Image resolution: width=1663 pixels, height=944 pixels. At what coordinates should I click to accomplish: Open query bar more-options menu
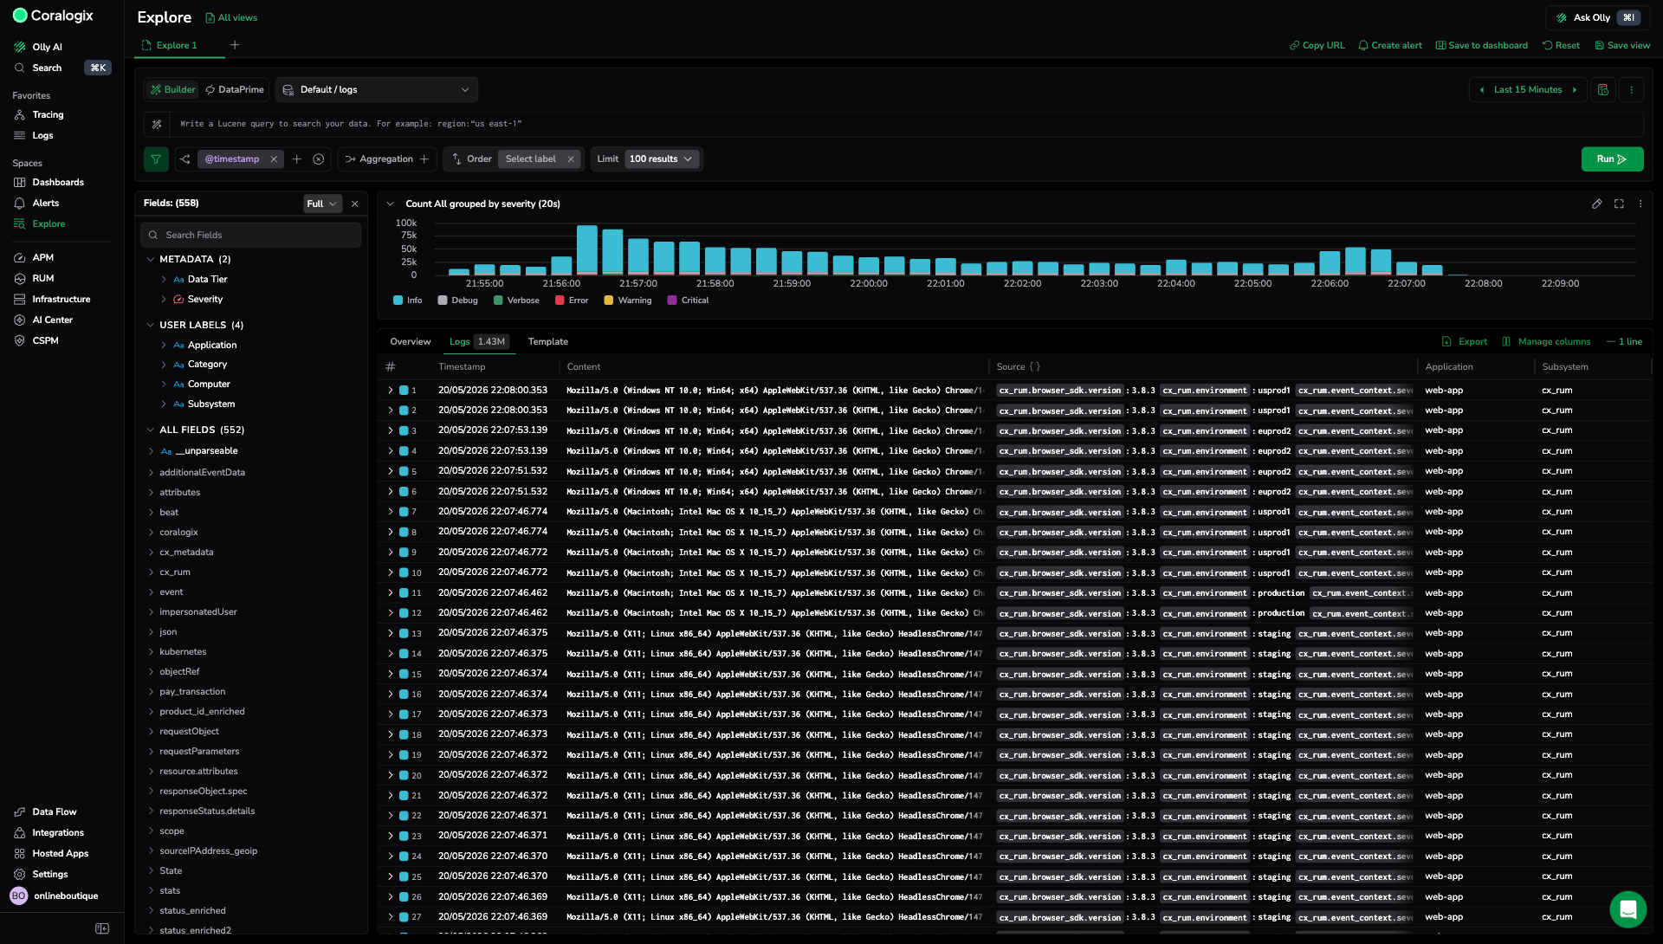[1631, 89]
